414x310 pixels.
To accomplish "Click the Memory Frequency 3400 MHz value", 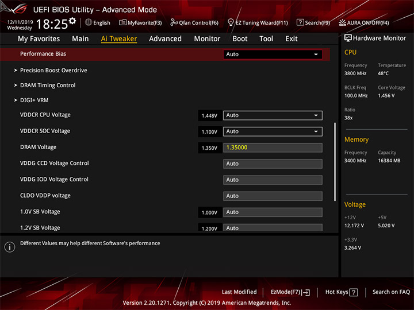I will pos(355,161).
